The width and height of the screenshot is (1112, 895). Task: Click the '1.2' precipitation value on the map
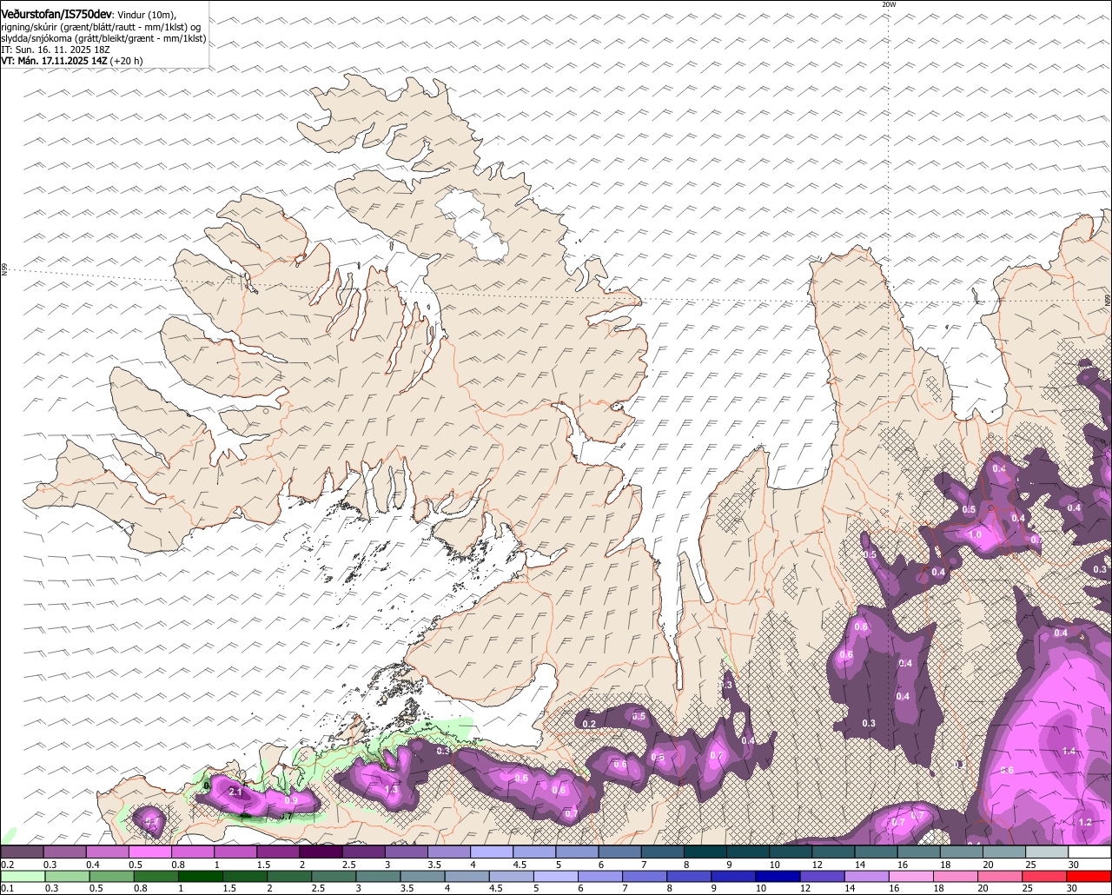point(1085,822)
